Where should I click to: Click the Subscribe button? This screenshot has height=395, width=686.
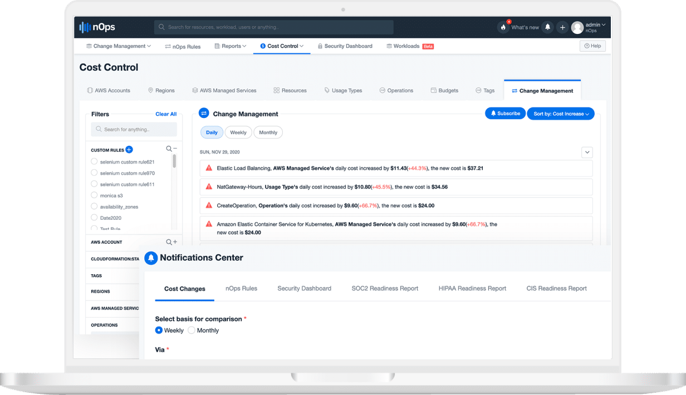coord(505,113)
